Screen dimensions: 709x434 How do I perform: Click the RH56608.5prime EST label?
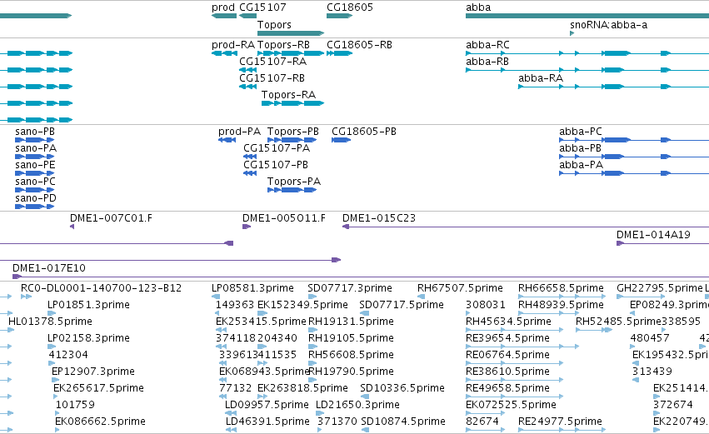pos(351,356)
